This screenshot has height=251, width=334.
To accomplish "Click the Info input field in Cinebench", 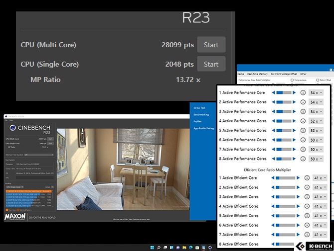I will (35, 178).
